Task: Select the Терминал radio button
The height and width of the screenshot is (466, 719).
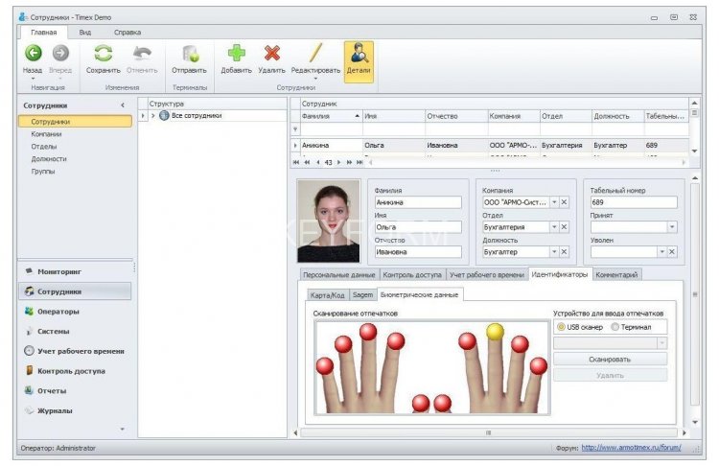Action: (616, 327)
